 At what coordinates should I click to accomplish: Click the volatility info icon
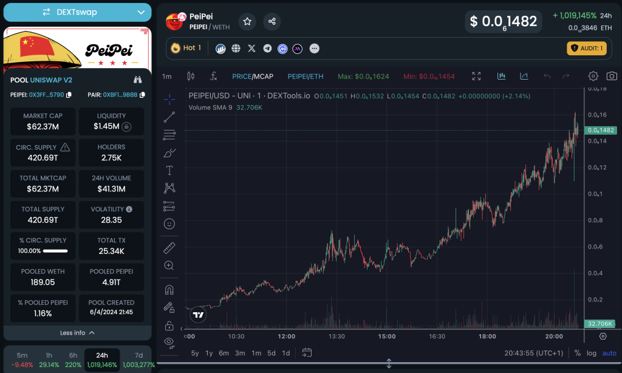(129, 209)
